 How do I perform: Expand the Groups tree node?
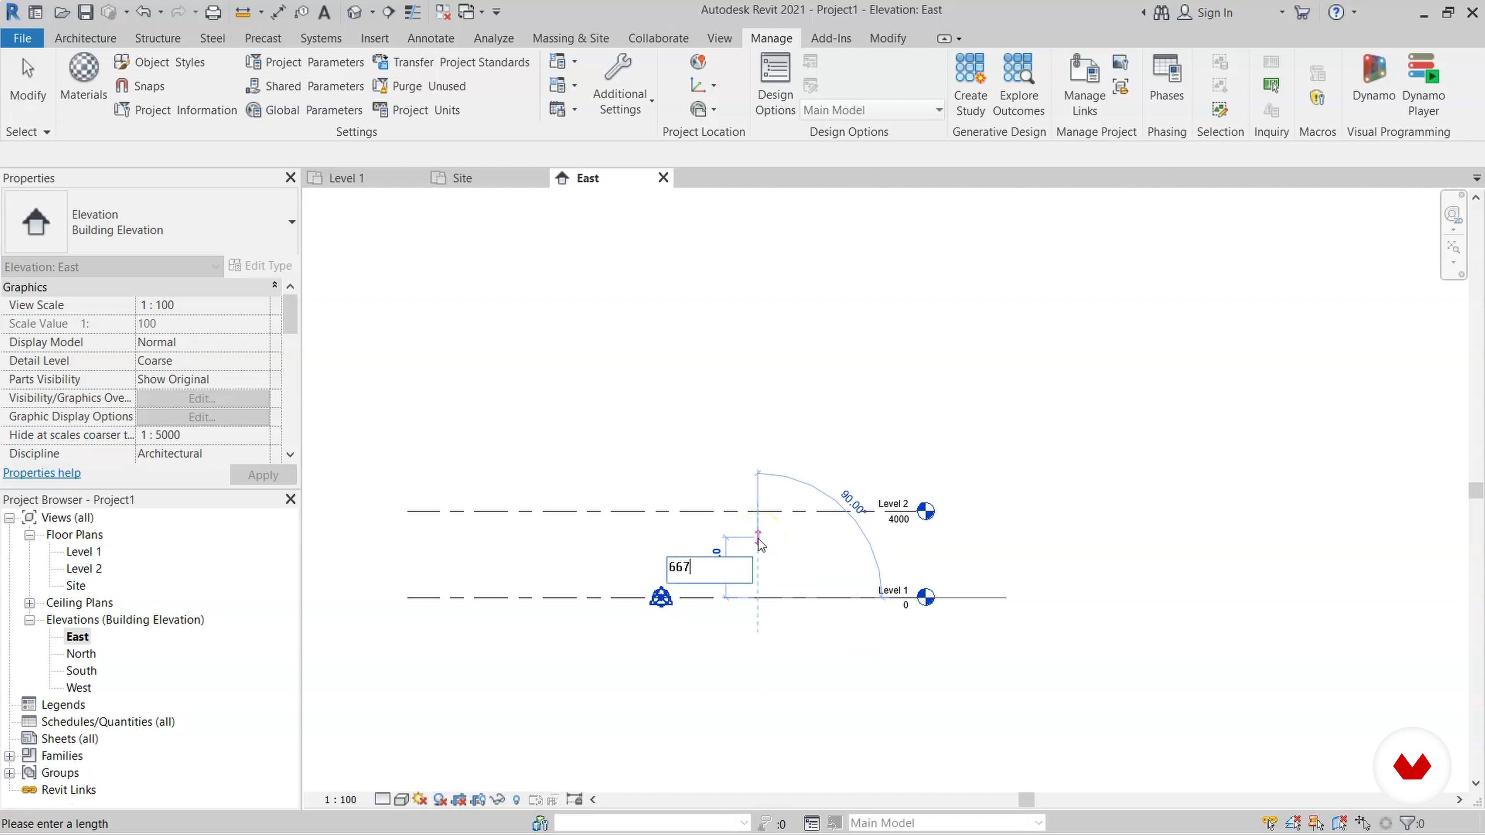click(x=10, y=773)
